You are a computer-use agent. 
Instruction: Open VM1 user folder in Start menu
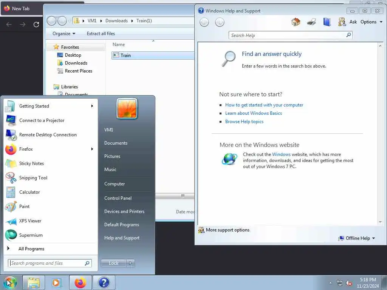click(108, 130)
